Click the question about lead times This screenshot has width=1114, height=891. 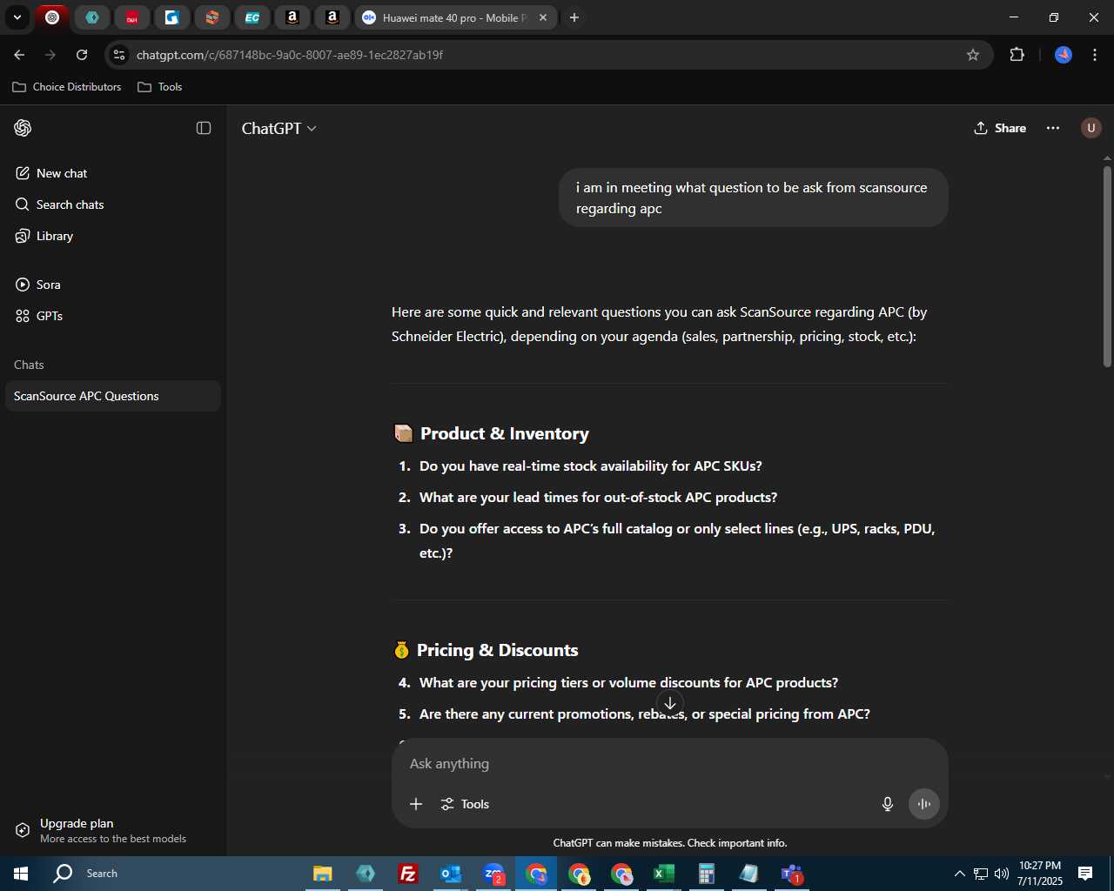point(599,498)
